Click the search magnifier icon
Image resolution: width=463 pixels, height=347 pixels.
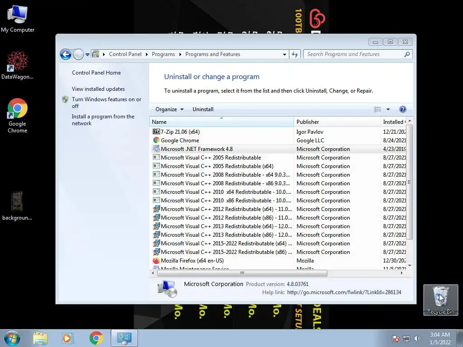[x=407, y=54]
